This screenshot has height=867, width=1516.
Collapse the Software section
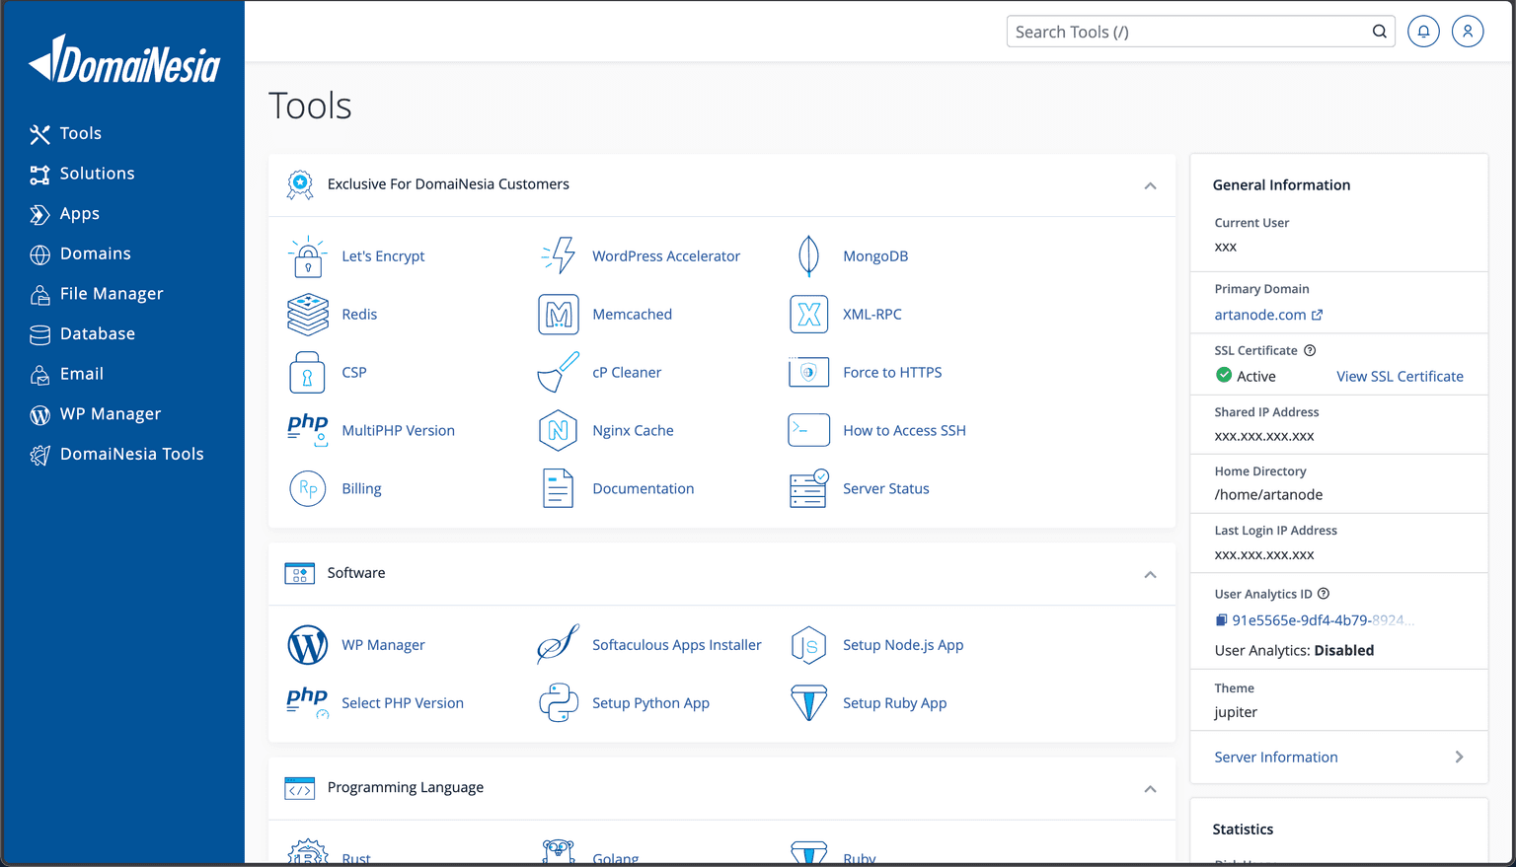(x=1150, y=574)
